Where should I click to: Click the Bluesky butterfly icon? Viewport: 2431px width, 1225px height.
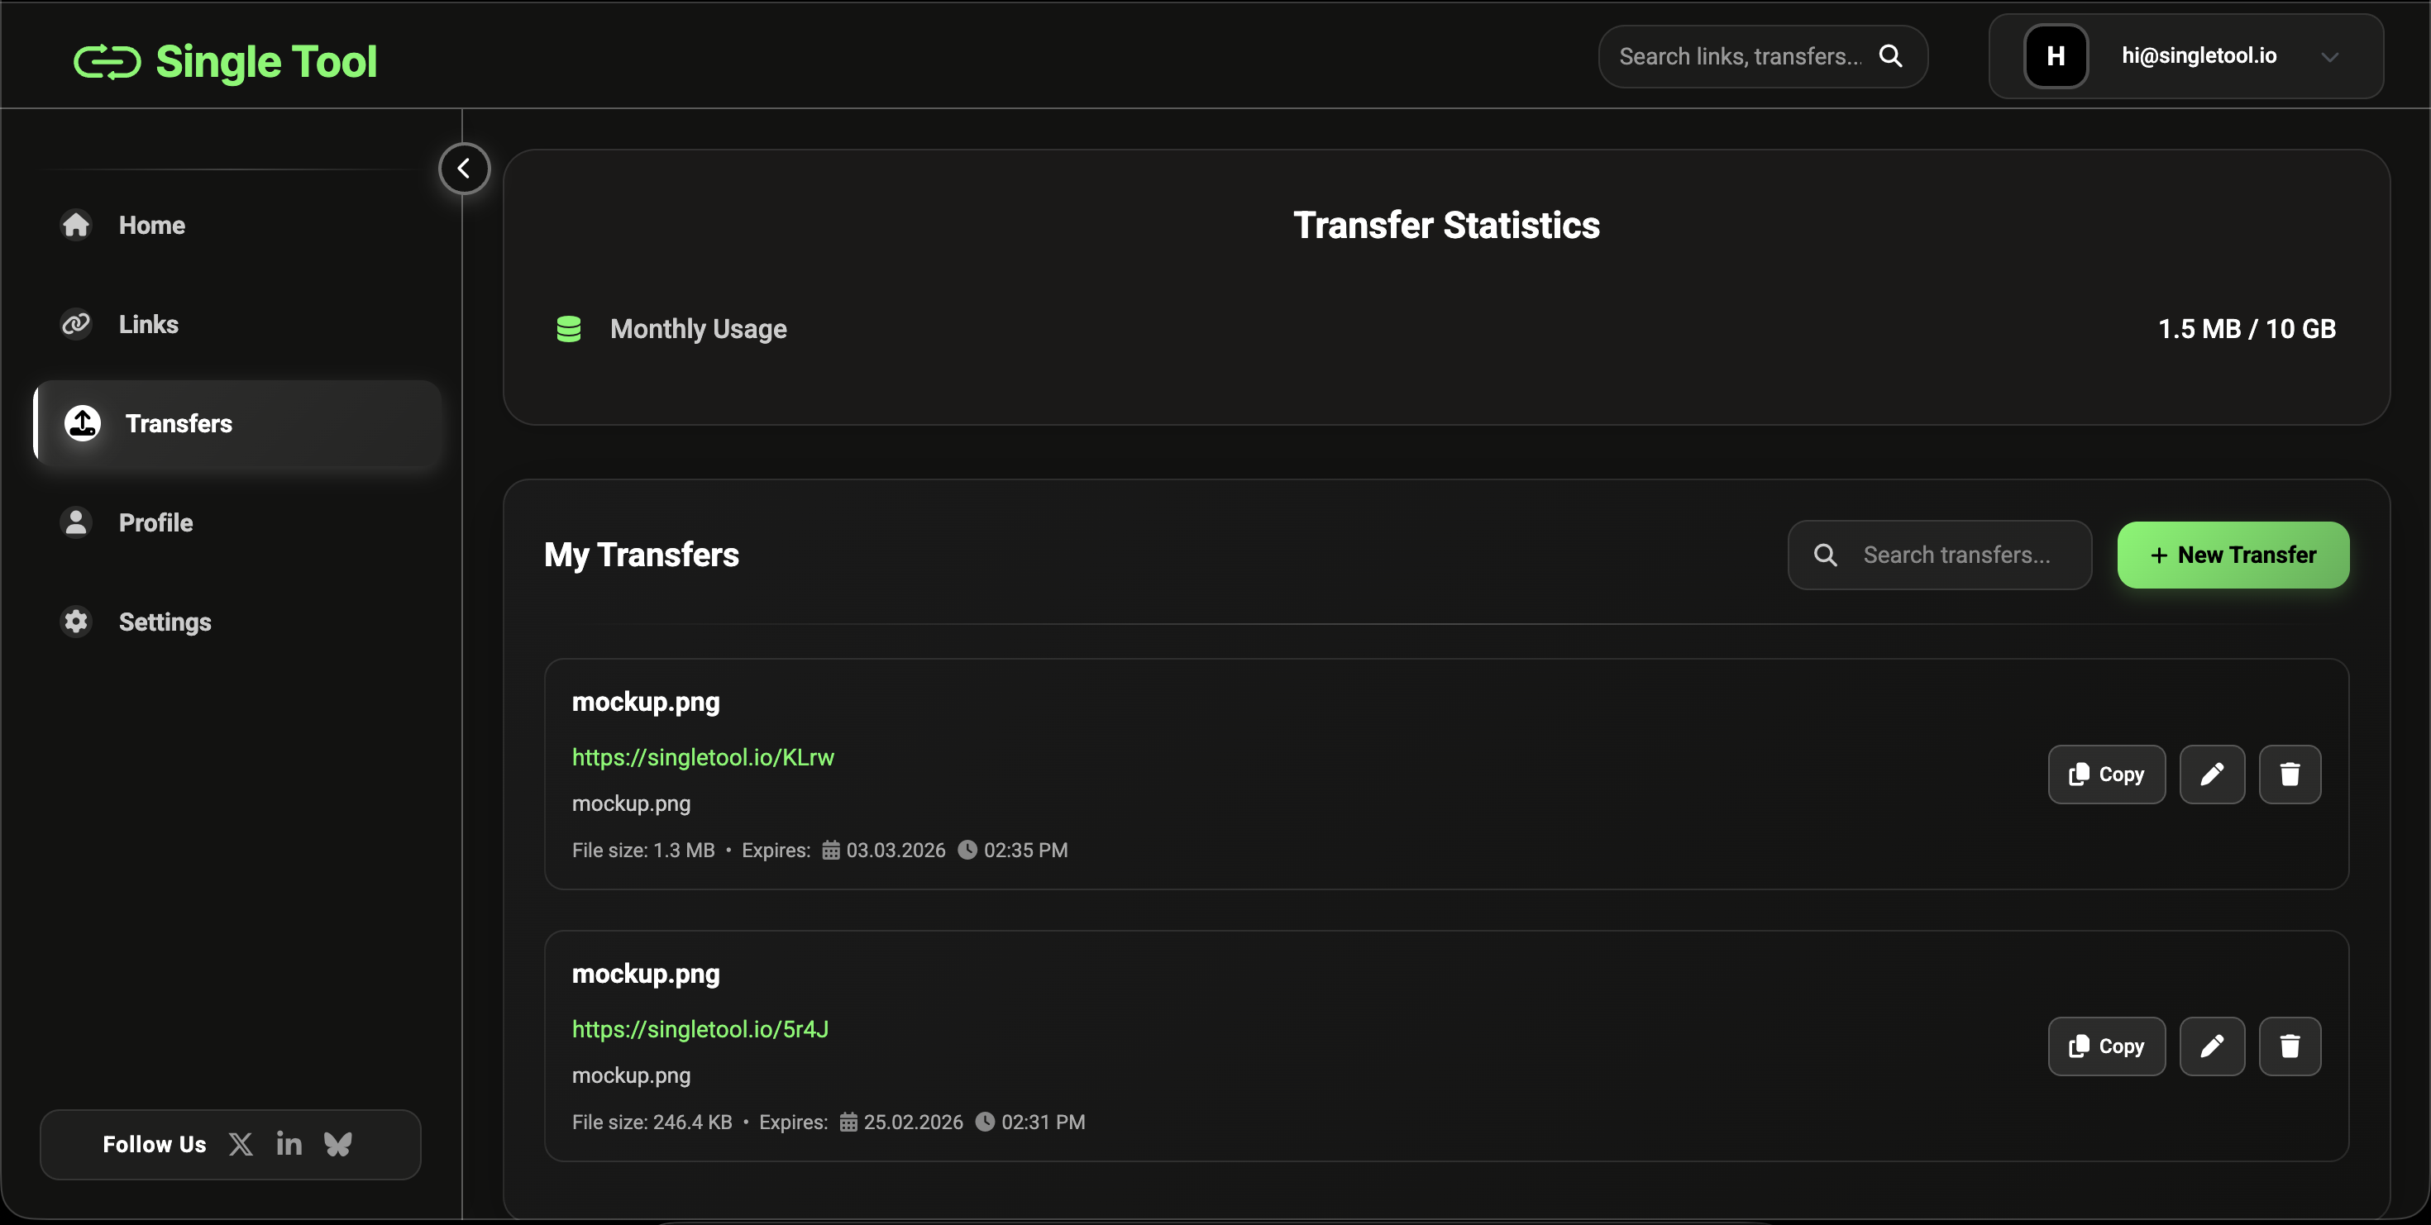pyautogui.click(x=338, y=1144)
